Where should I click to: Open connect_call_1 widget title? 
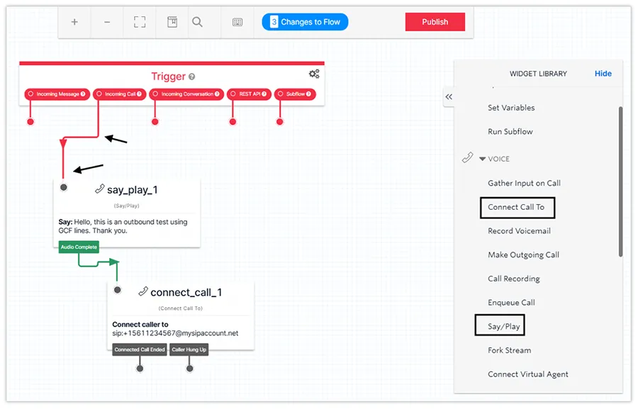click(186, 293)
